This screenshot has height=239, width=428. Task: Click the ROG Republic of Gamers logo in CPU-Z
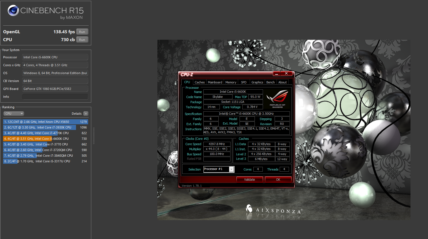pyautogui.click(x=277, y=99)
